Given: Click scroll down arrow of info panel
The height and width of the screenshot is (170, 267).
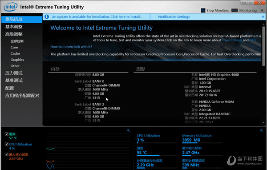Looking at the screenshot, I should point(263,122).
